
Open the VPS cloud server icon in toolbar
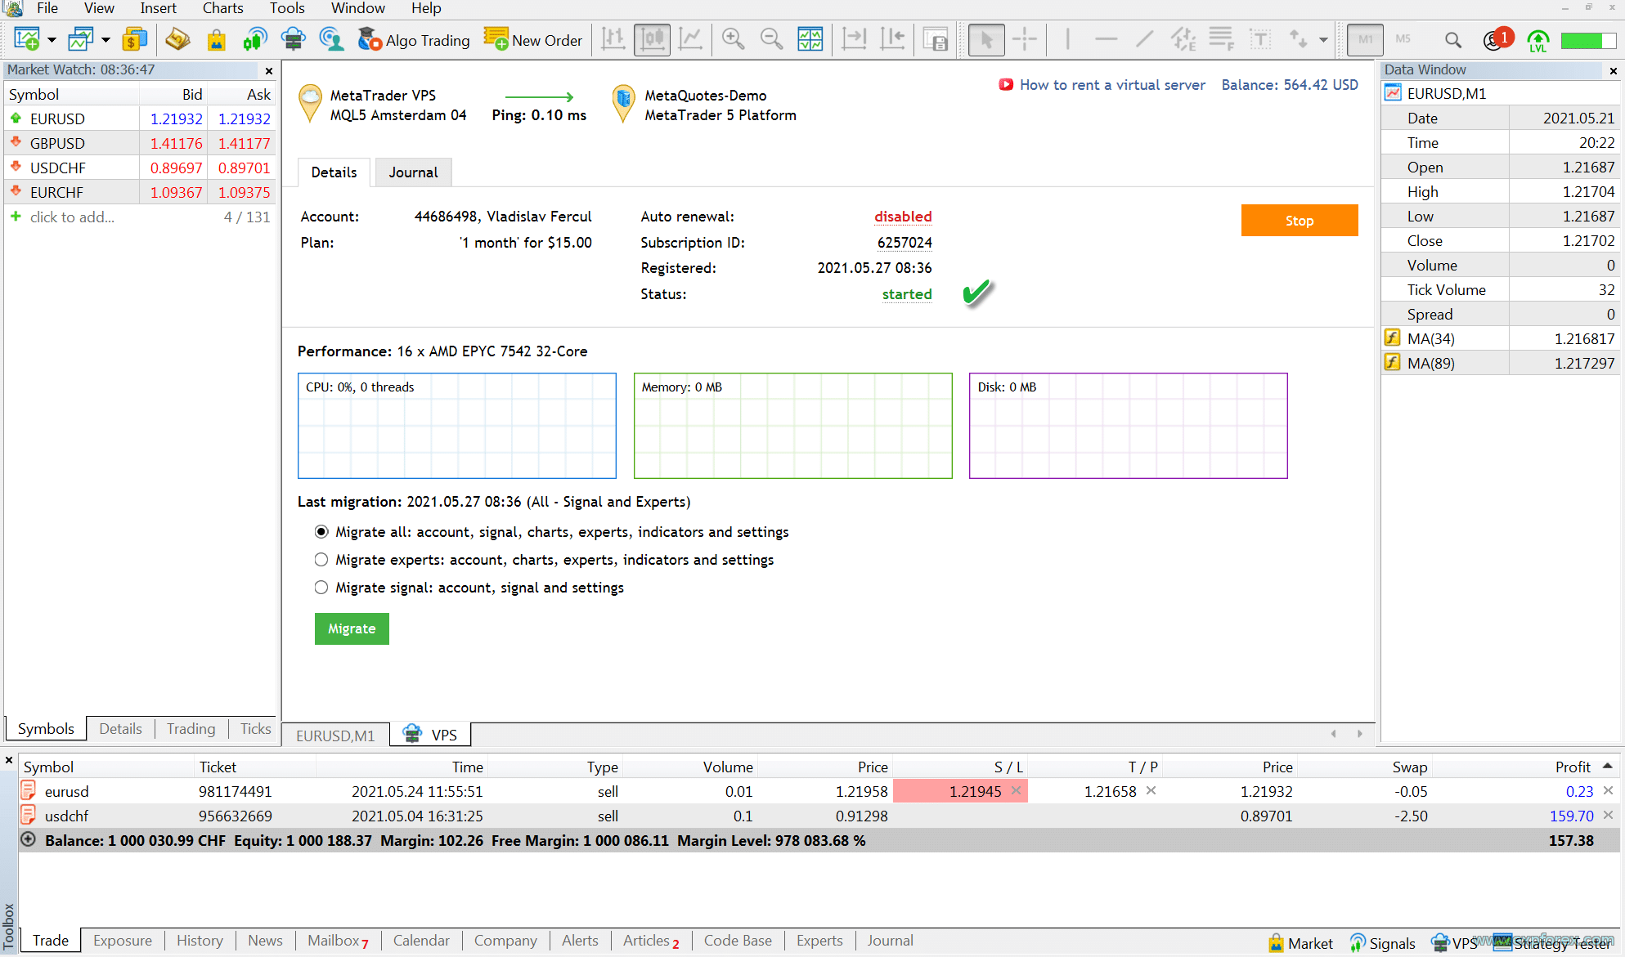tap(293, 39)
